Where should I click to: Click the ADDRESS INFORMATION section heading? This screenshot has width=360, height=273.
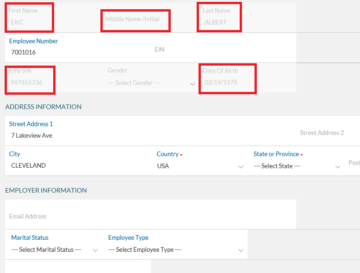[43, 107]
